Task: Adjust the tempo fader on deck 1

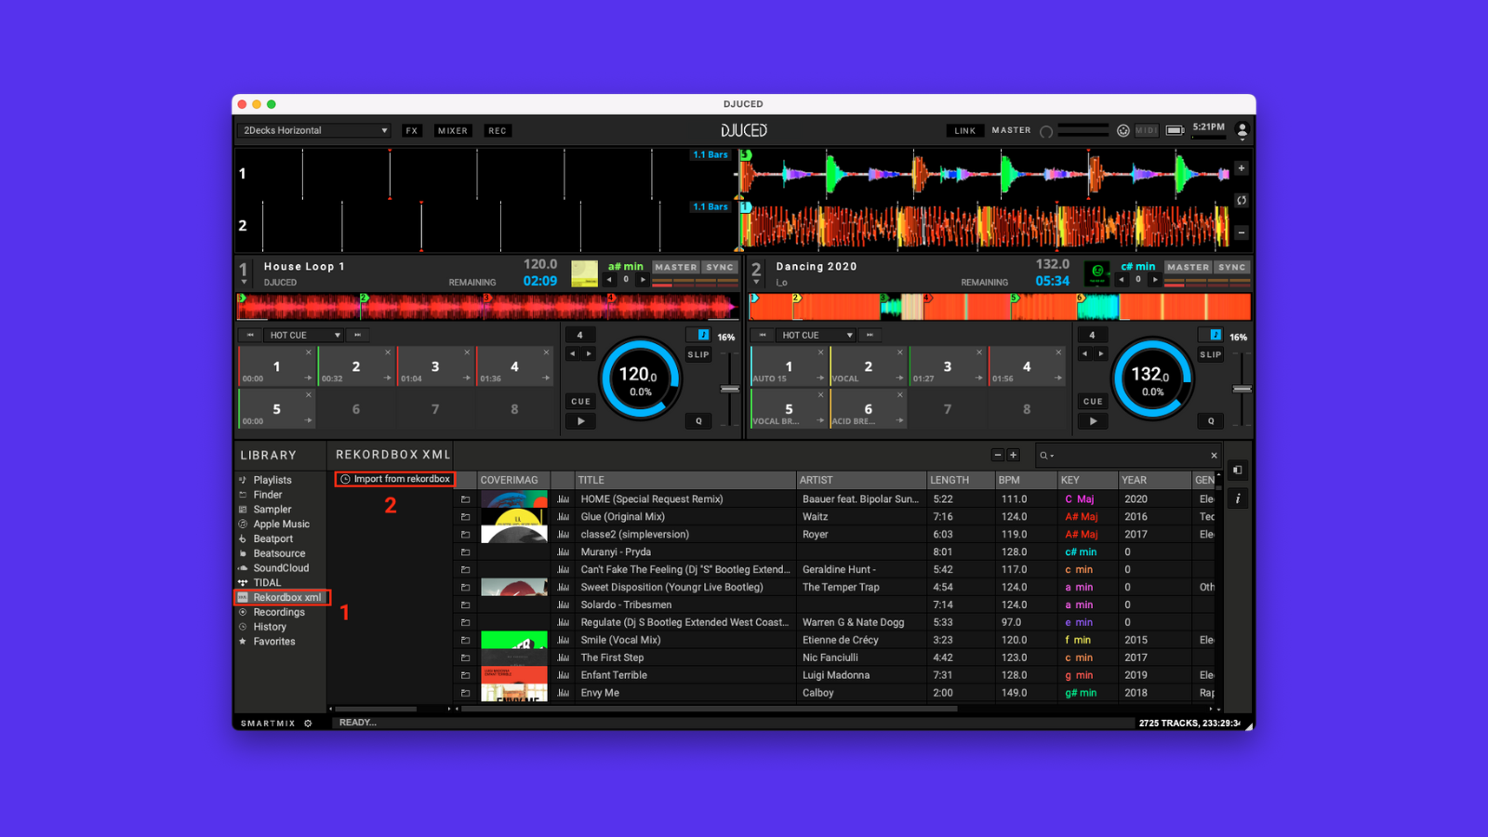Action: click(x=730, y=386)
